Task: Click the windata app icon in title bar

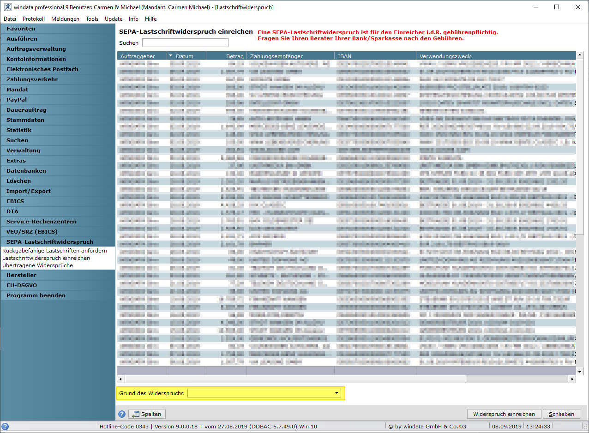Action: (x=7, y=7)
